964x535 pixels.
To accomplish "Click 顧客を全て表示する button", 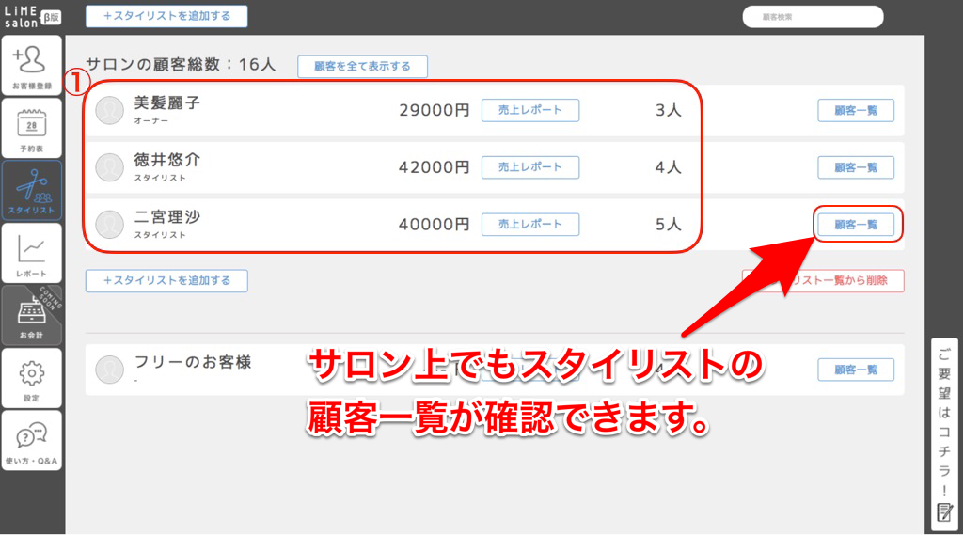I will pos(362,66).
